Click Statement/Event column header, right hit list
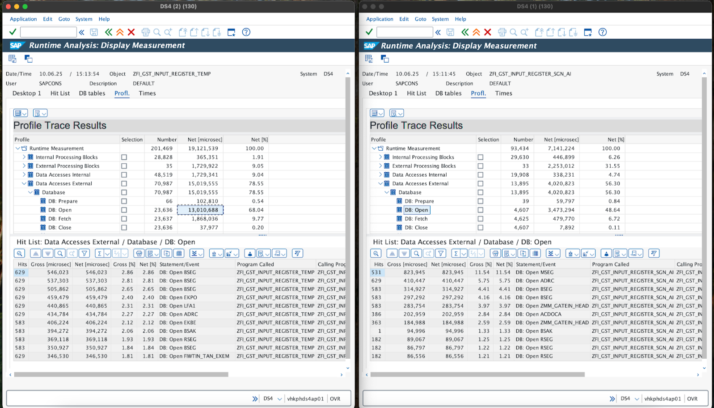Viewport: 714px width, 408px height. click(552, 264)
